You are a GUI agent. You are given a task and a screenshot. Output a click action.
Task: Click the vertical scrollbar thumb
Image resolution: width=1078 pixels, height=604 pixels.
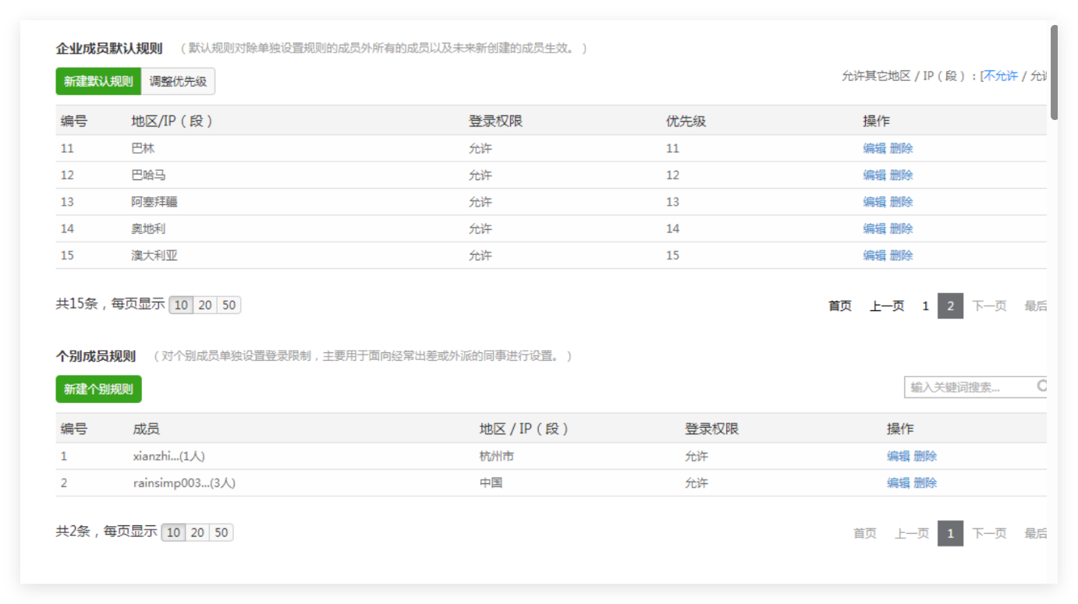pos(1054,72)
